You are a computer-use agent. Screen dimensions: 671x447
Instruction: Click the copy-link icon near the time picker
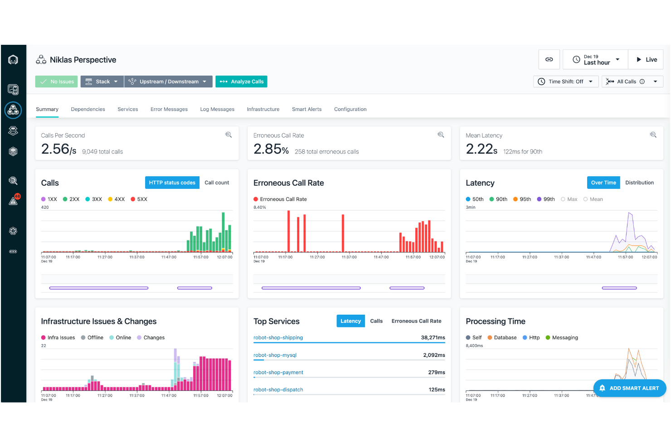(549, 59)
